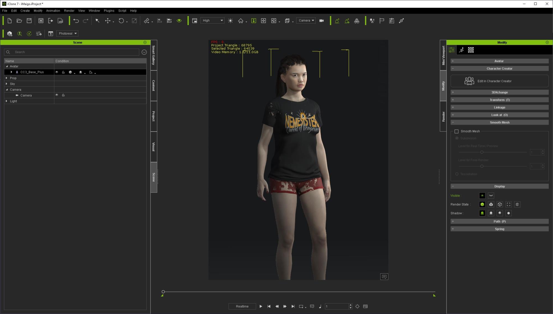
Task: Expand the Light tree node
Action: [x=7, y=101]
